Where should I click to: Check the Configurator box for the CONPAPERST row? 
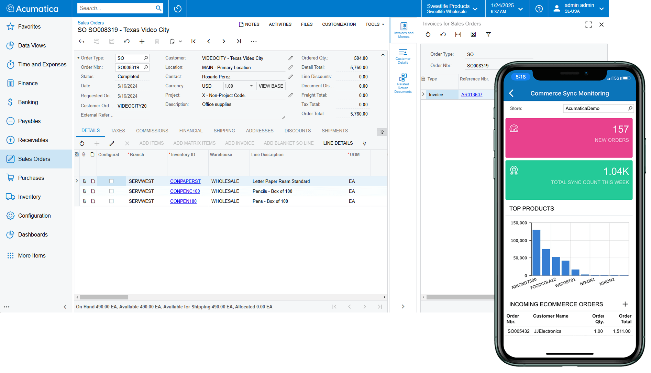111,181
